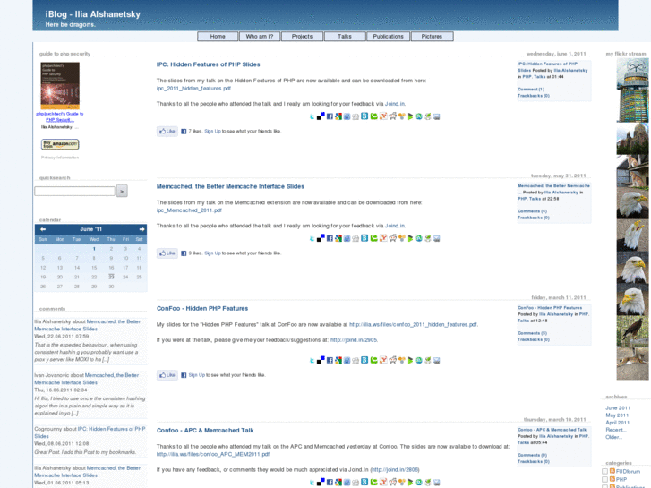Click Facebook share icon under Memcached Interface Slides post

[x=330, y=238]
